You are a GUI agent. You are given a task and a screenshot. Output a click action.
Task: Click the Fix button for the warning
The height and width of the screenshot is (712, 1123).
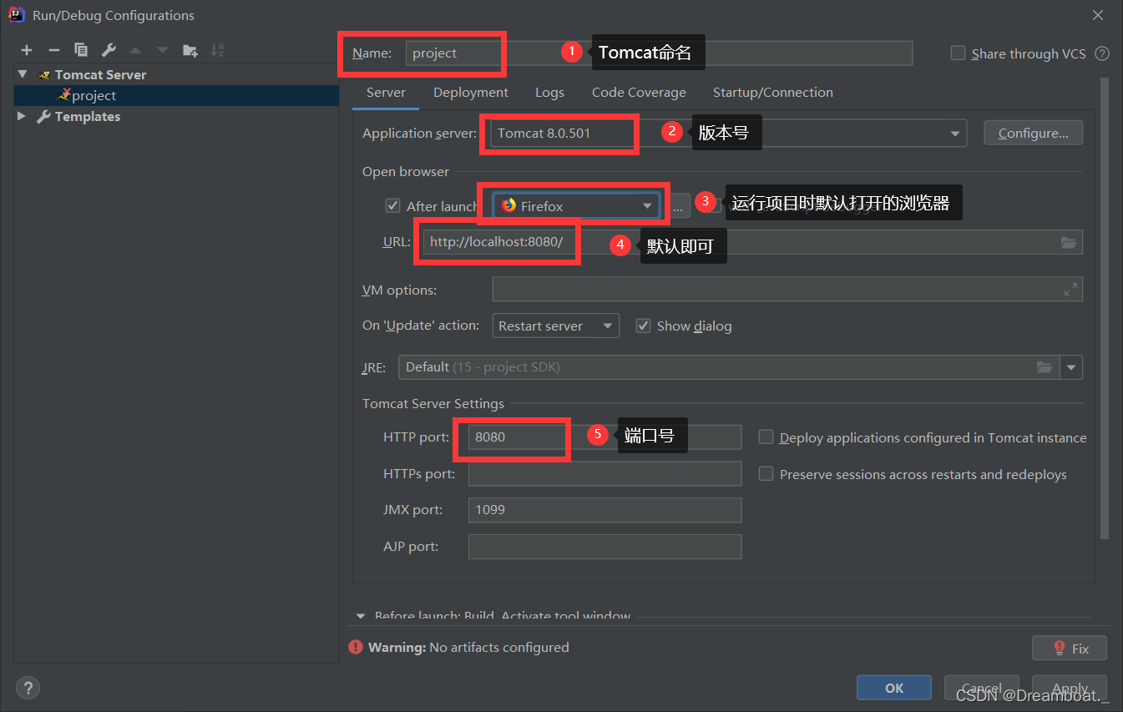1070,648
